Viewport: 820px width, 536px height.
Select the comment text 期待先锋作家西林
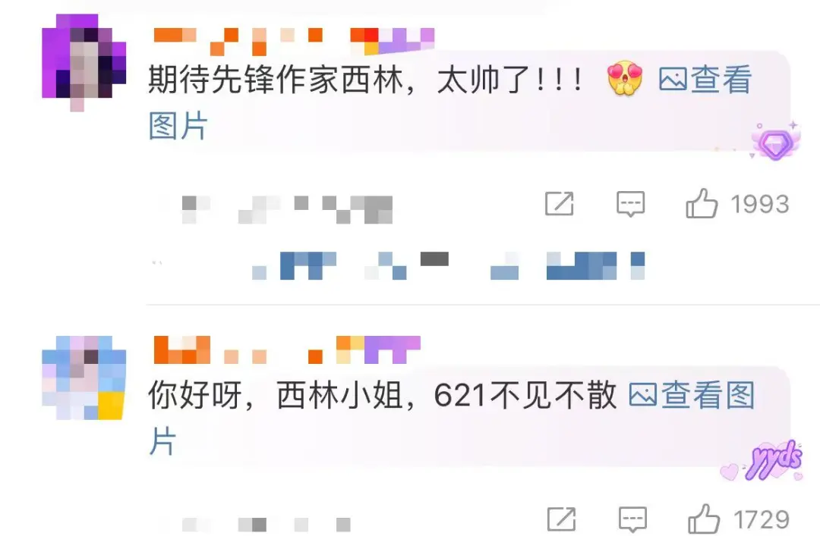tap(276, 80)
